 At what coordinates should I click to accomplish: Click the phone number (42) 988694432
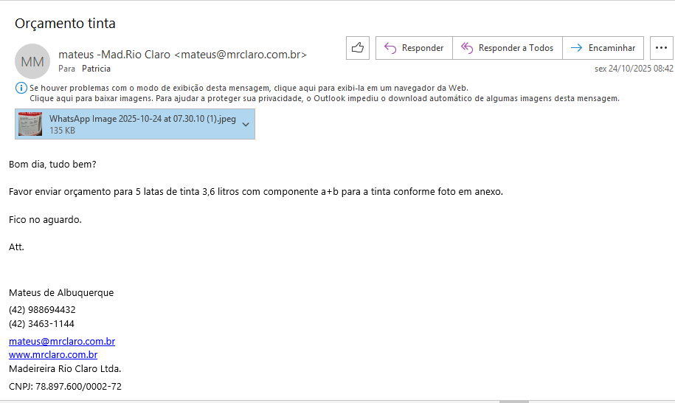click(42, 310)
